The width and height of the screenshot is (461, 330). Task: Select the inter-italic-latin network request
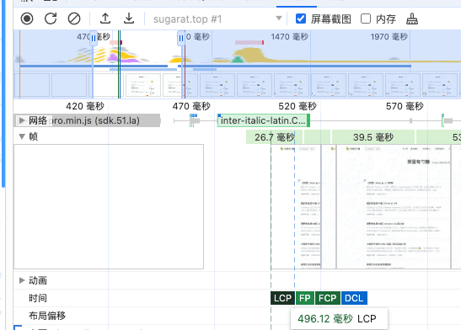coord(264,120)
